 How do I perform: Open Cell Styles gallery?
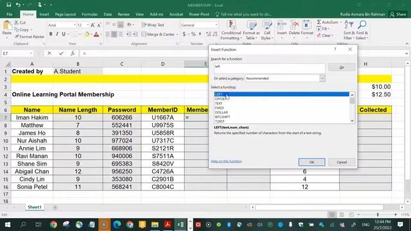pyautogui.click(x=267, y=30)
